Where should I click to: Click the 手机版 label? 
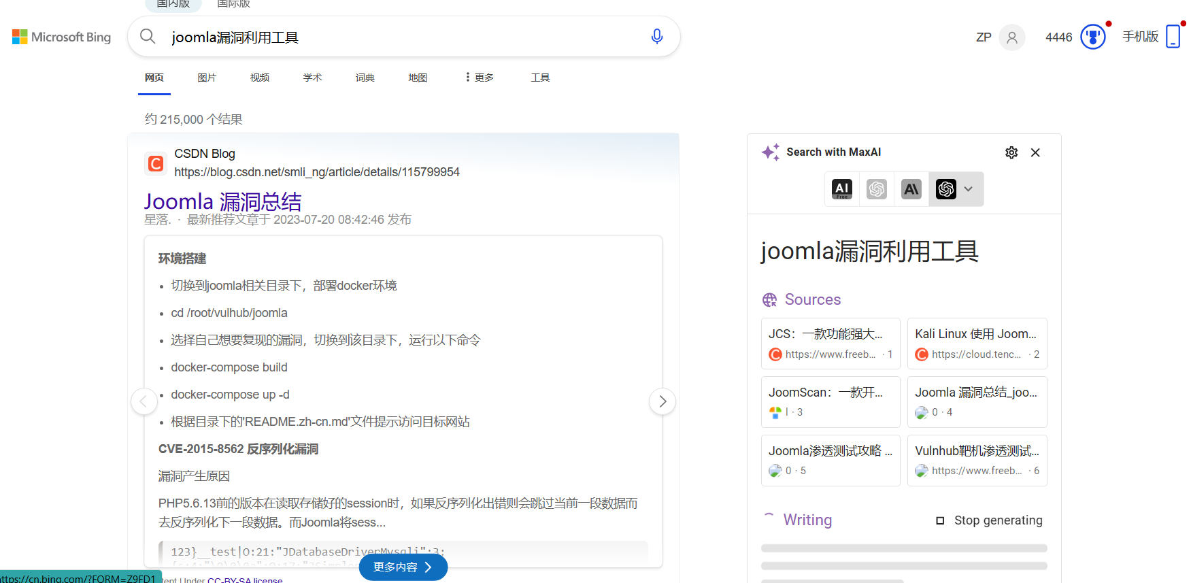pos(1141,37)
